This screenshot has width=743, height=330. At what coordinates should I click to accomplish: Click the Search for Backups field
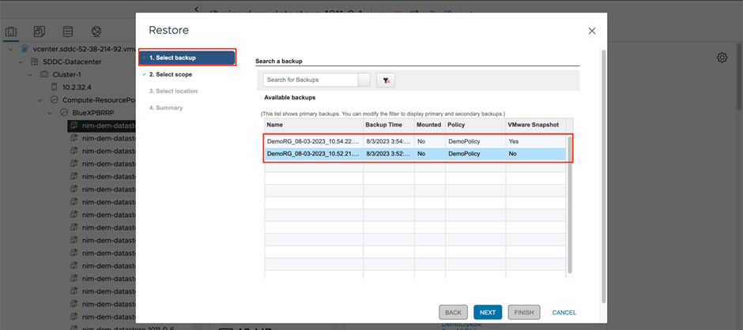[x=311, y=80]
